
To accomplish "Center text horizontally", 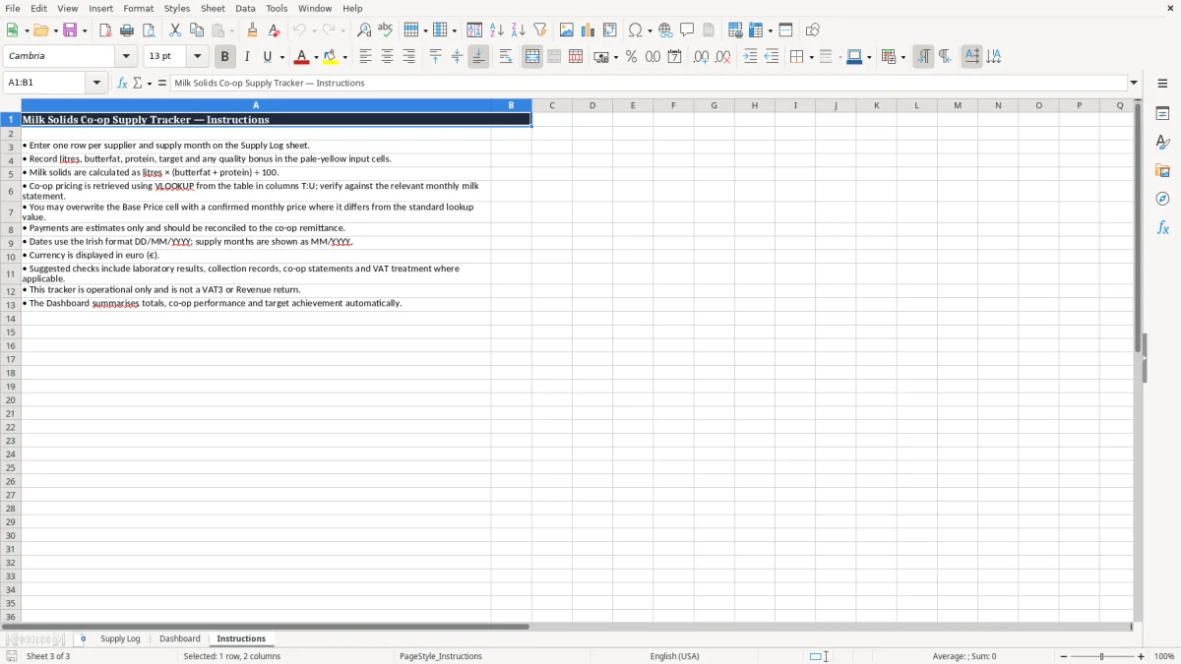I will point(387,57).
